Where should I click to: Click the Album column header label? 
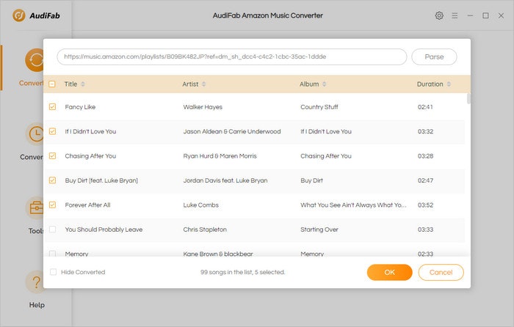tap(309, 84)
